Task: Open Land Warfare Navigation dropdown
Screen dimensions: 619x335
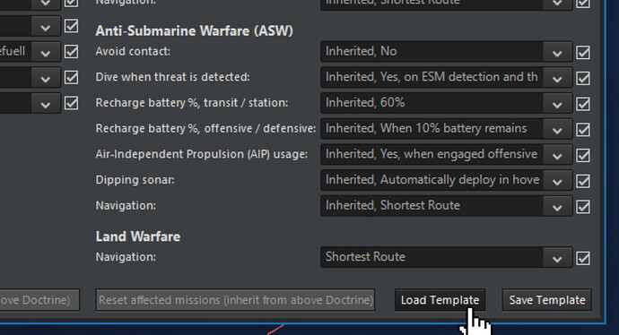Action: click(x=447, y=257)
